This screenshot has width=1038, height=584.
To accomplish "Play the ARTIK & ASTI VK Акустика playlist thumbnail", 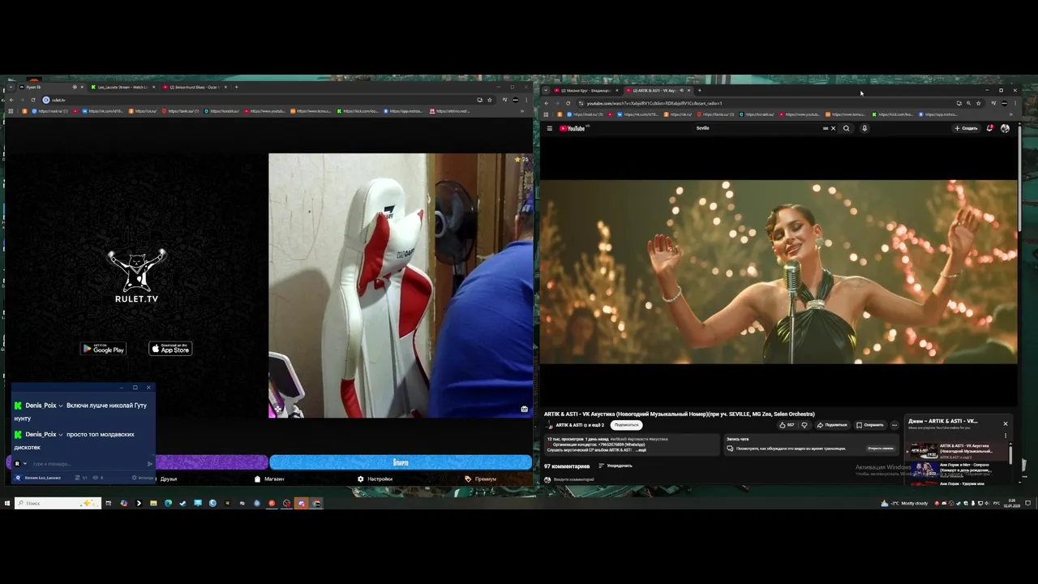I will click(924, 450).
